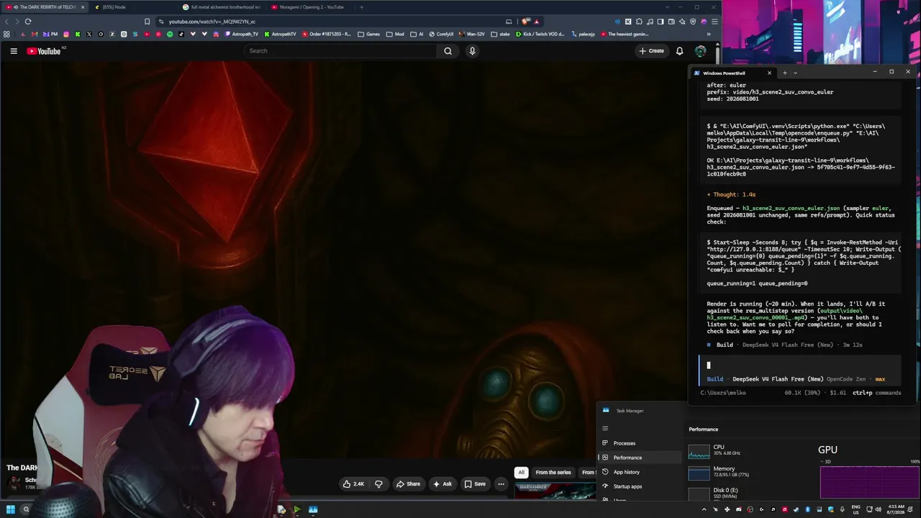Select the From the series filter chip
This screenshot has width=921, height=518.
[553, 473]
